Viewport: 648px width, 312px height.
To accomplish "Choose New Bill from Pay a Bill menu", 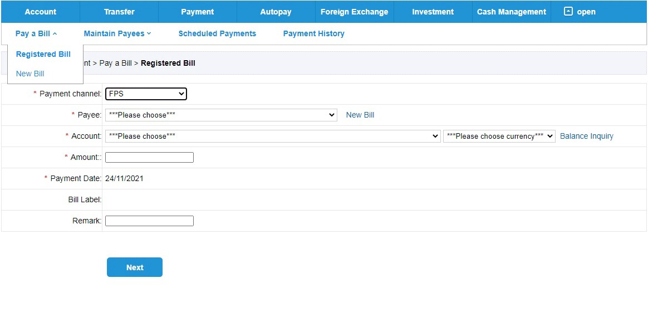I will click(x=30, y=74).
